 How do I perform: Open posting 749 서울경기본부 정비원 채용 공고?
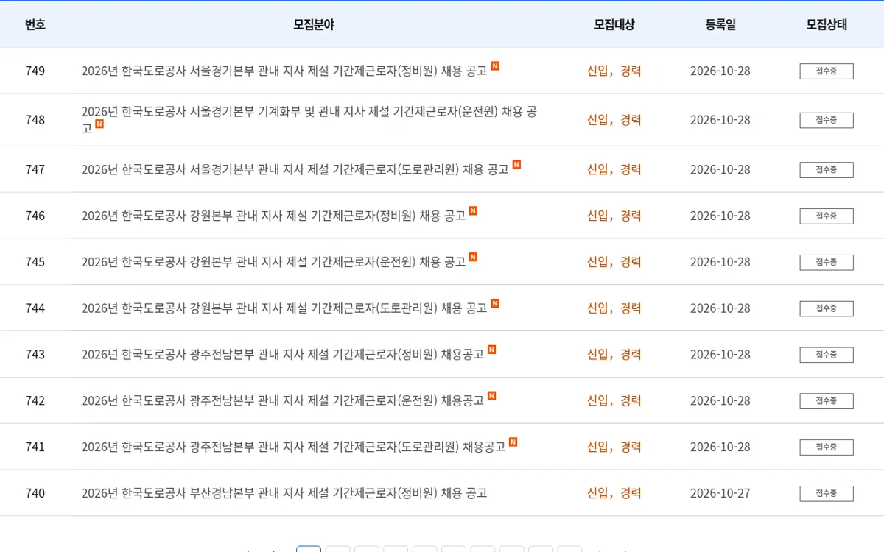point(284,71)
